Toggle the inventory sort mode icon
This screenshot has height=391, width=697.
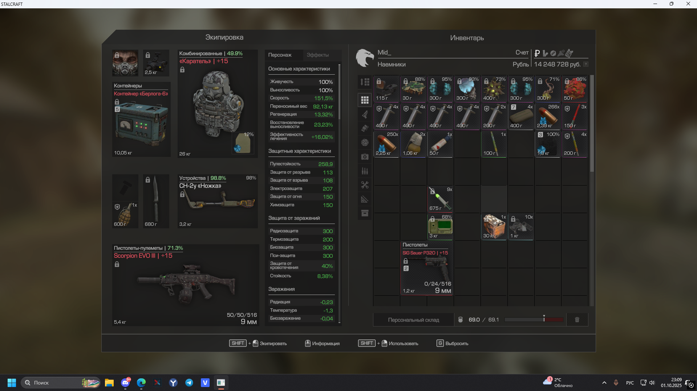(365, 82)
